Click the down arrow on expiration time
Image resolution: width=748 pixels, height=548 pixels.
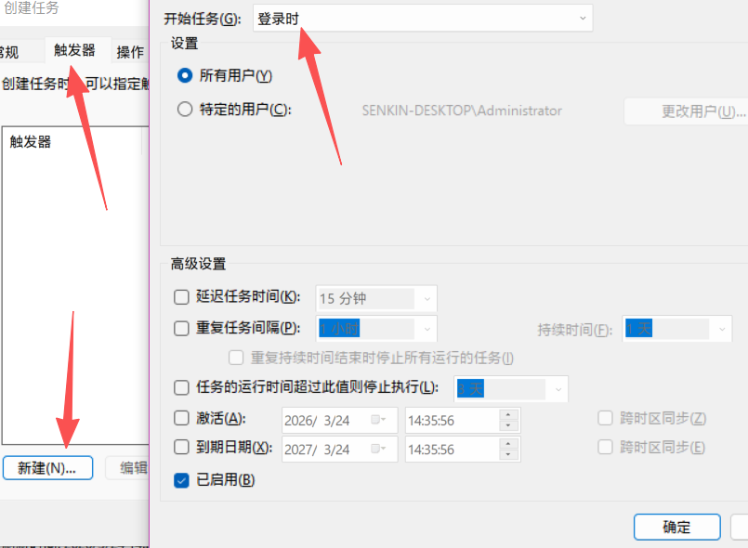tap(506, 455)
